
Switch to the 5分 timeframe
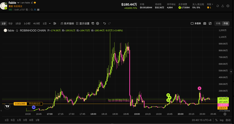click(10, 23)
